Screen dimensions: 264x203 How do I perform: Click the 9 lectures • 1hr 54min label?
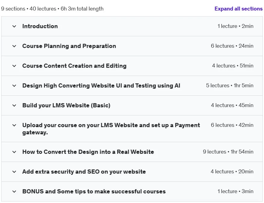click(x=228, y=152)
